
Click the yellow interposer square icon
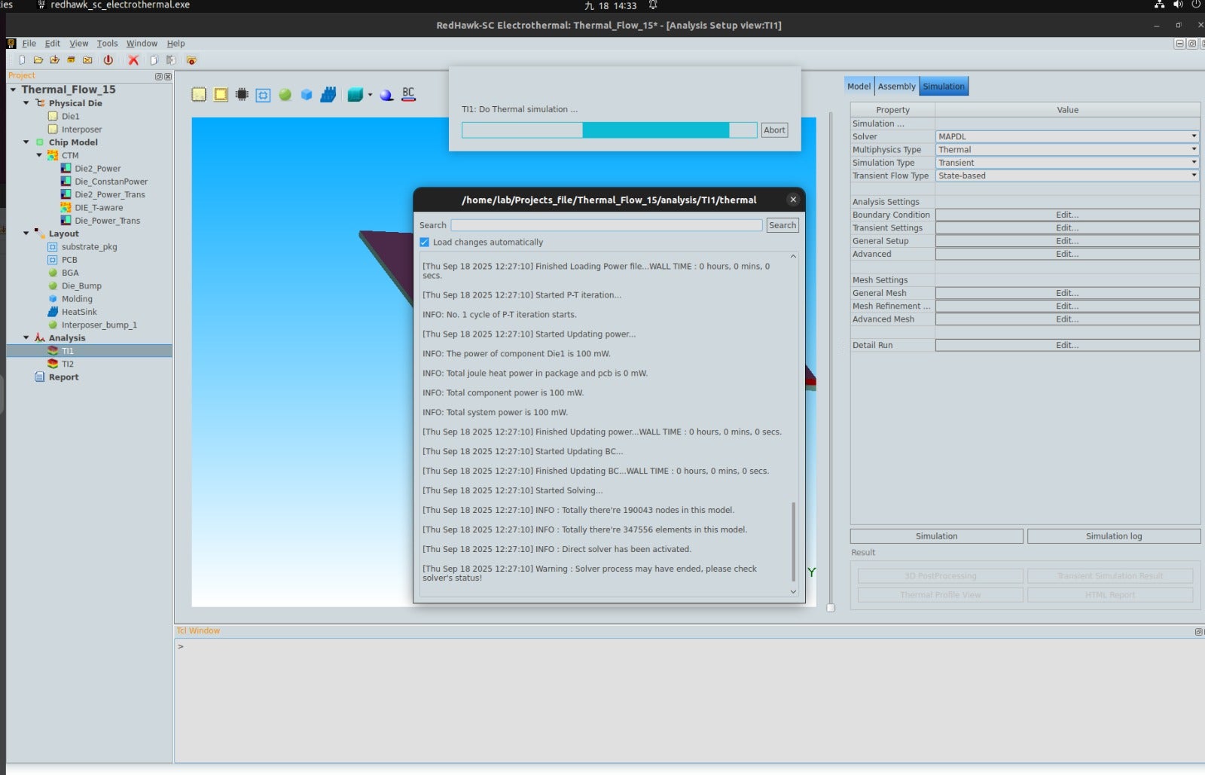click(x=221, y=95)
